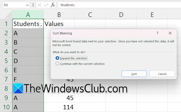The image size is (181, 112).
Task: Click cell B9 containing 45
Action: pos(59,98)
